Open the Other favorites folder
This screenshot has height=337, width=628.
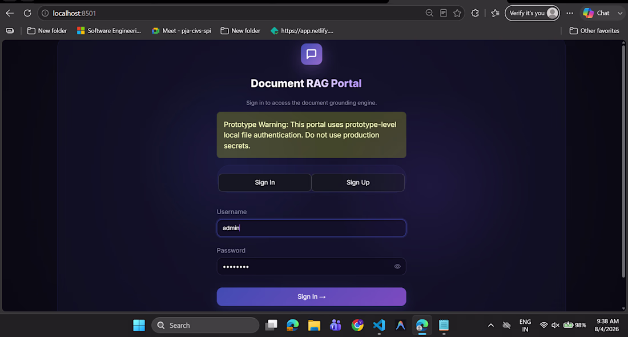point(594,31)
